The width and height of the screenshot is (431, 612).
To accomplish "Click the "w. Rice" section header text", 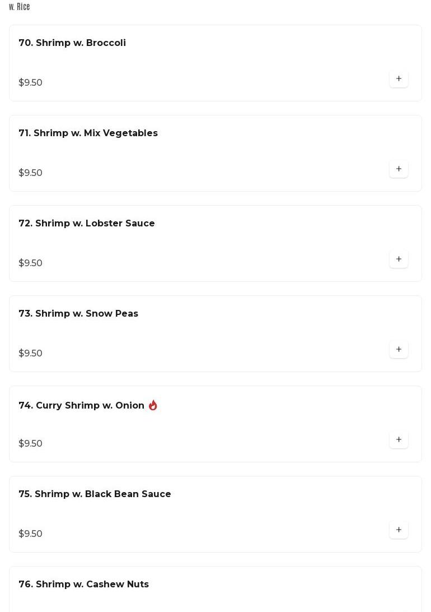I will pyautogui.click(x=20, y=7).
